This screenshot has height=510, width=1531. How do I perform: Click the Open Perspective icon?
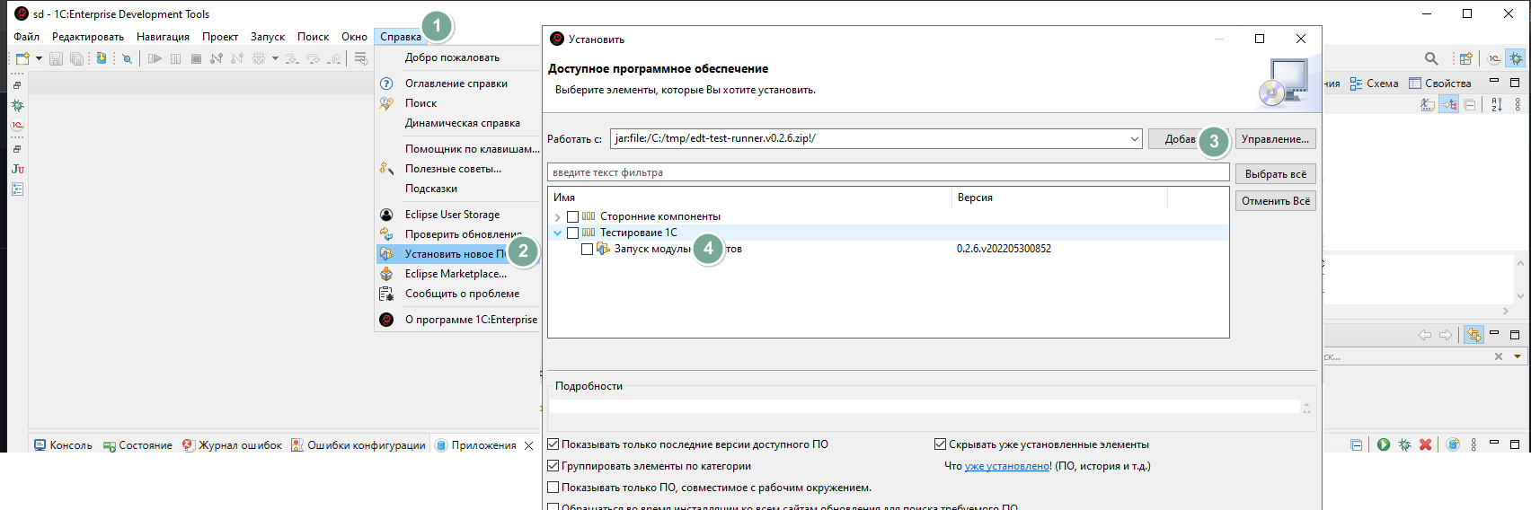1465,58
